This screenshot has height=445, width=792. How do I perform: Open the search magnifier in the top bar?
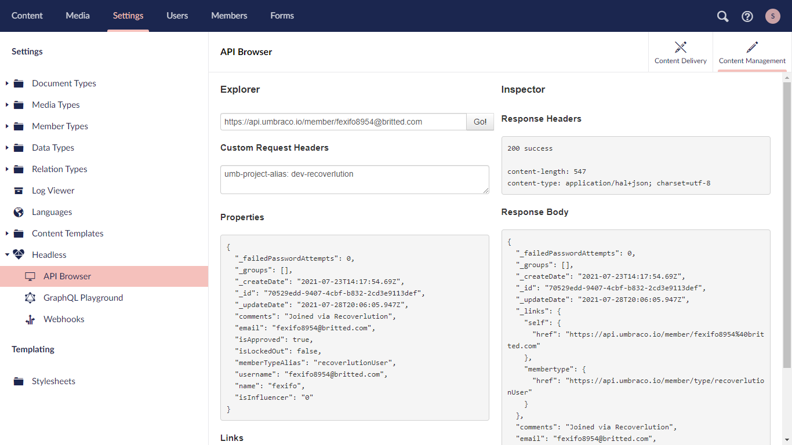point(723,16)
